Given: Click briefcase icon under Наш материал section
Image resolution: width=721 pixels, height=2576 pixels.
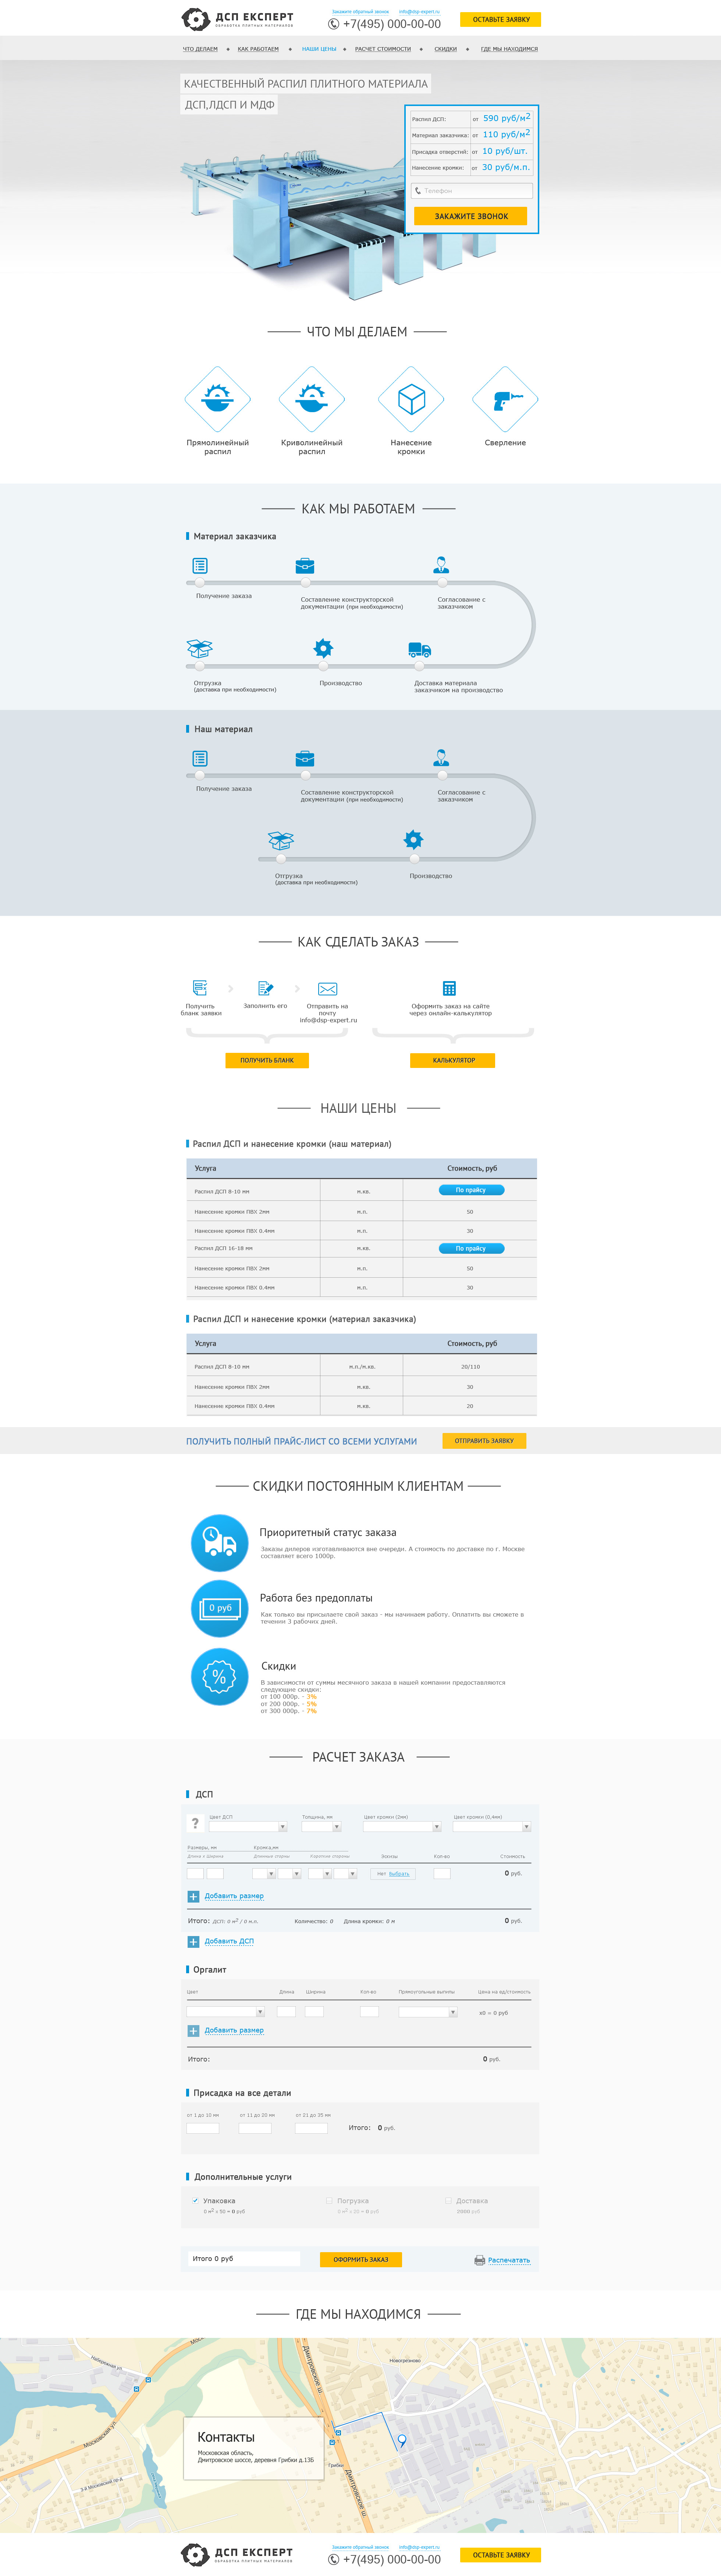Looking at the screenshot, I should point(305,759).
